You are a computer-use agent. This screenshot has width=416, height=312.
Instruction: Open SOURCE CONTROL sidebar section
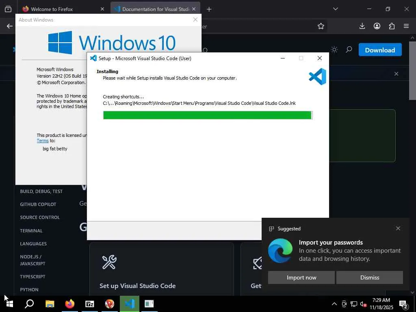[x=40, y=217]
